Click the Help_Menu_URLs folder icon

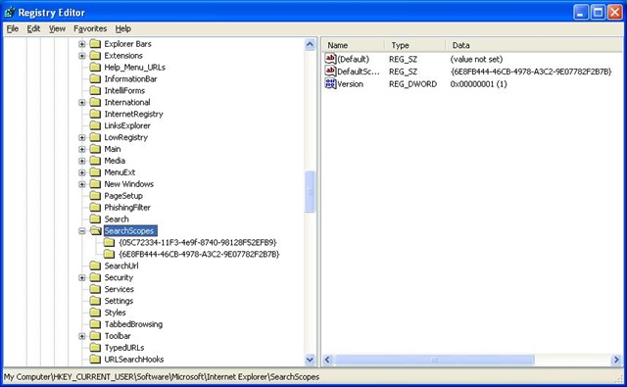coord(95,67)
